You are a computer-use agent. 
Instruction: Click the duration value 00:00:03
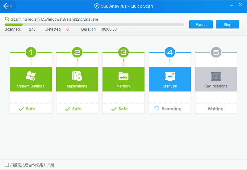pyautogui.click(x=109, y=29)
